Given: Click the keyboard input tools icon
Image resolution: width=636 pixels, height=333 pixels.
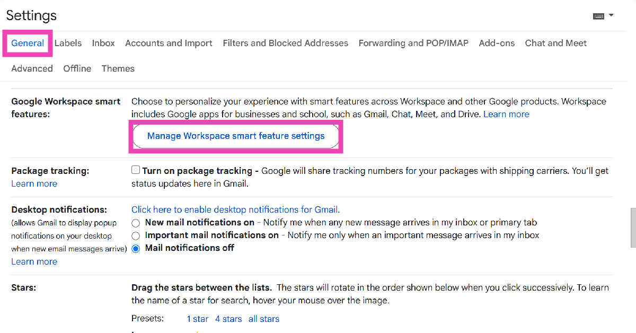Looking at the screenshot, I should point(598,16).
